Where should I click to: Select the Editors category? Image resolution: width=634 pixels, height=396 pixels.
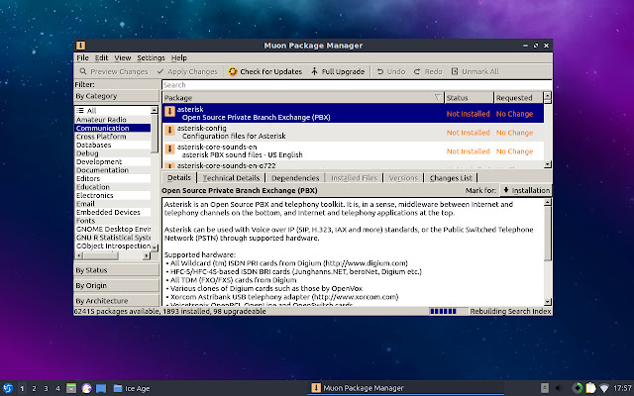tap(113, 178)
